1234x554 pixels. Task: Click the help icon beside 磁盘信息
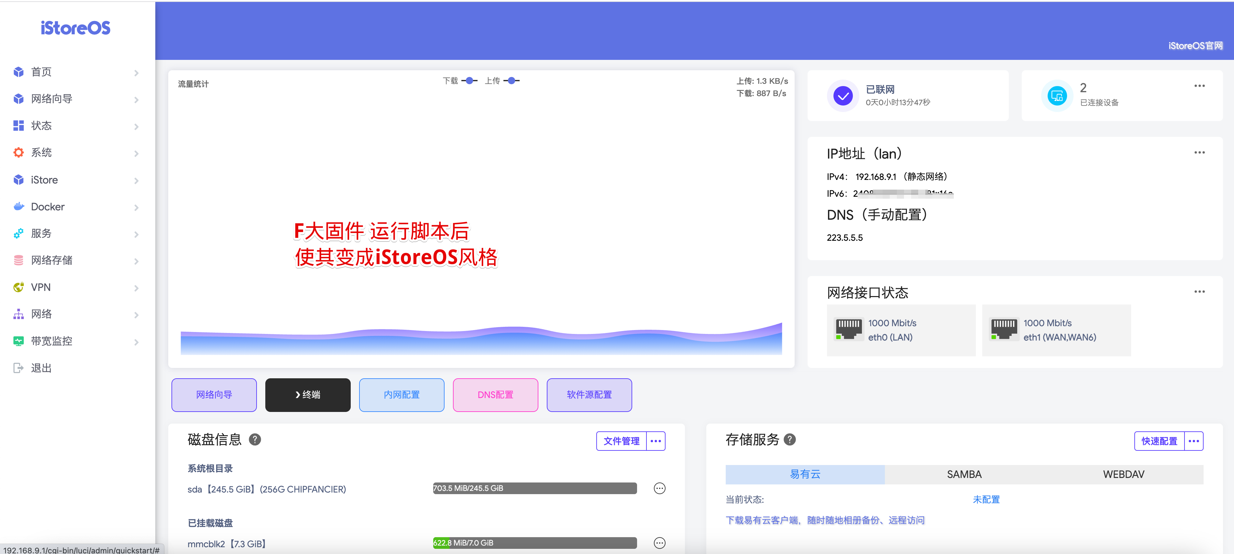[255, 439]
